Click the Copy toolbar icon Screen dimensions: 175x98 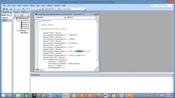pyautogui.click(x=17, y=9)
